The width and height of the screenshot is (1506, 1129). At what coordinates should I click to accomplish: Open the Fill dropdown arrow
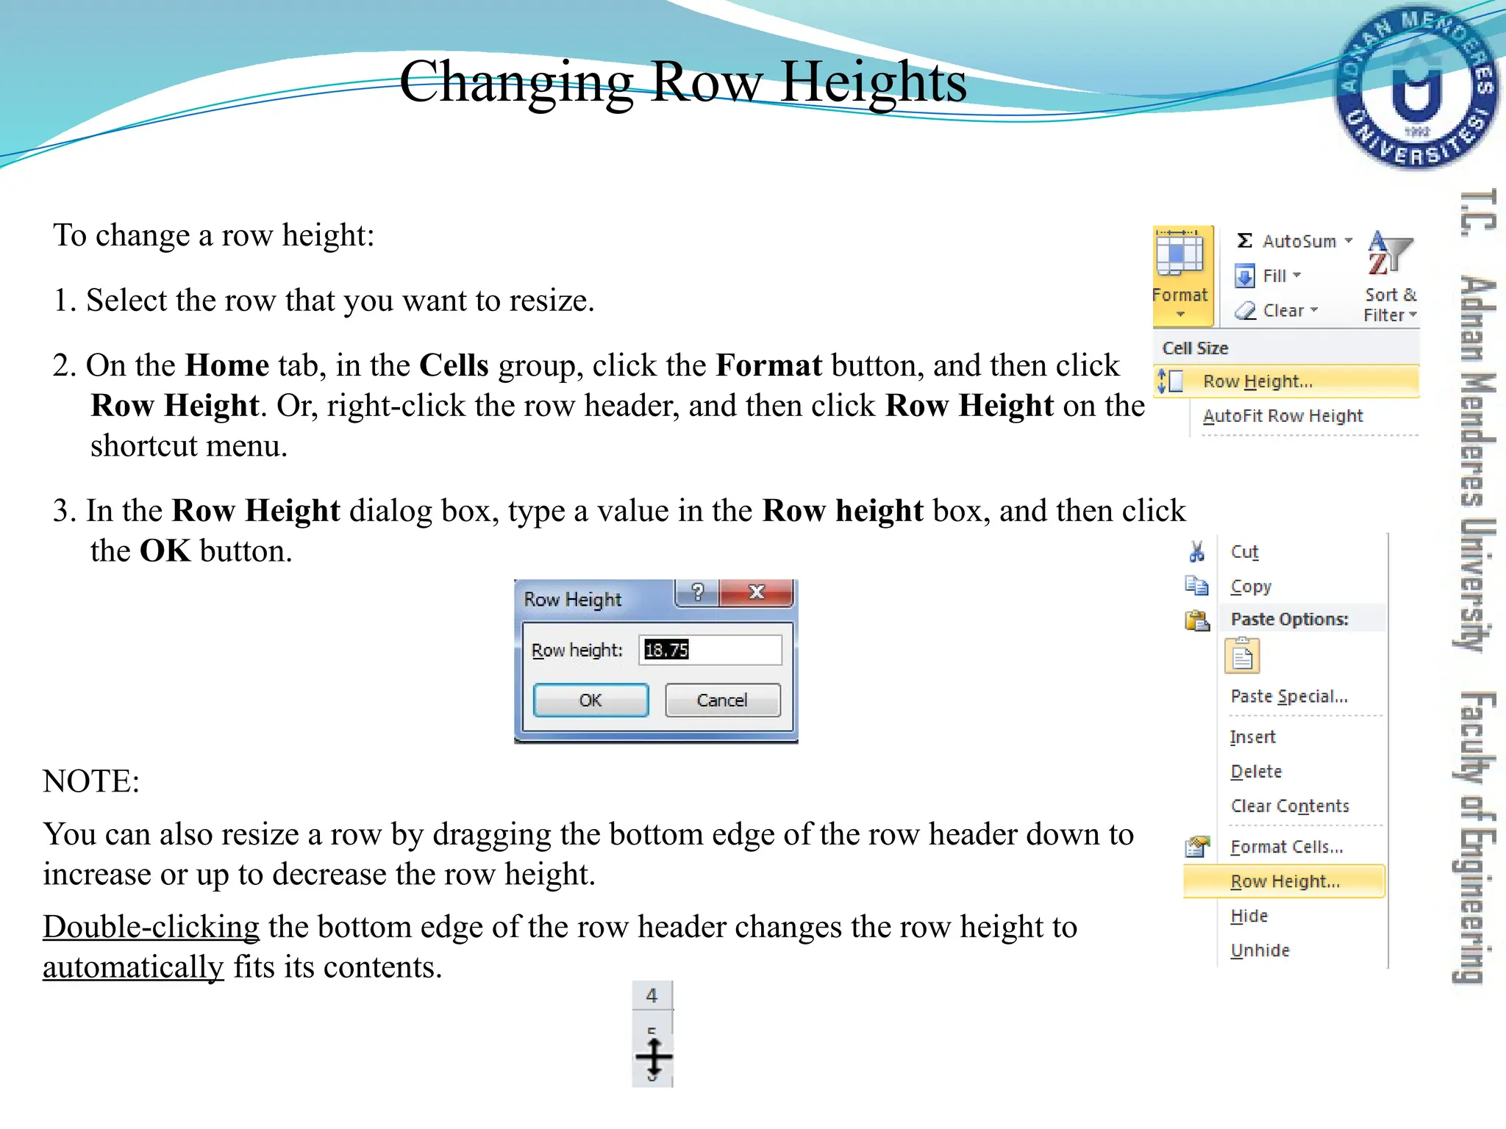pos(1296,276)
